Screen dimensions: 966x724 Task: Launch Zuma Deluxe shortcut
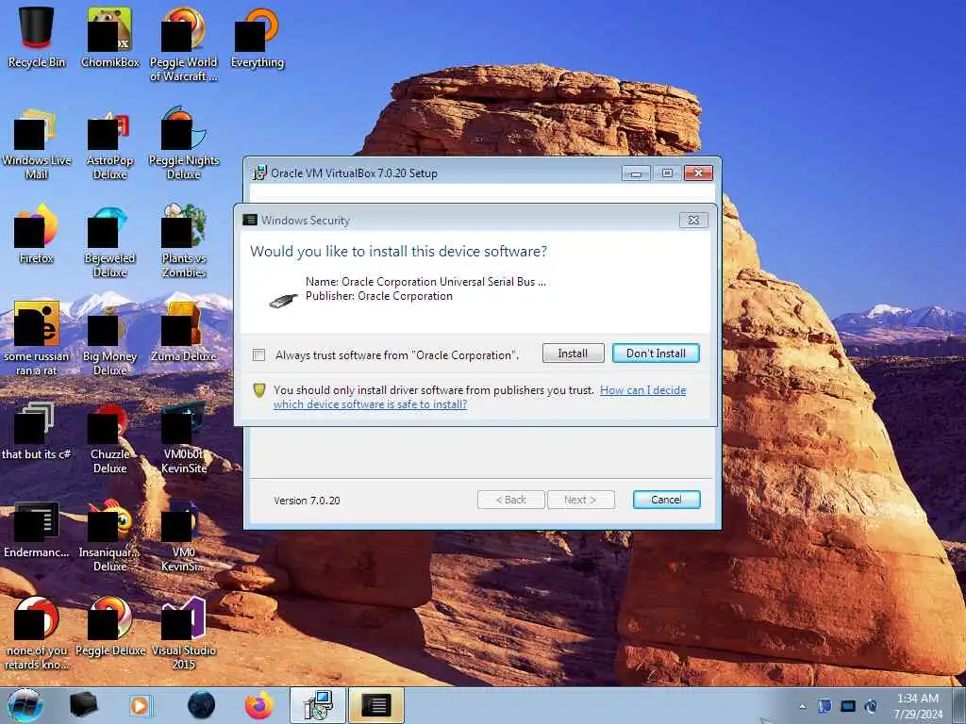[x=184, y=331]
